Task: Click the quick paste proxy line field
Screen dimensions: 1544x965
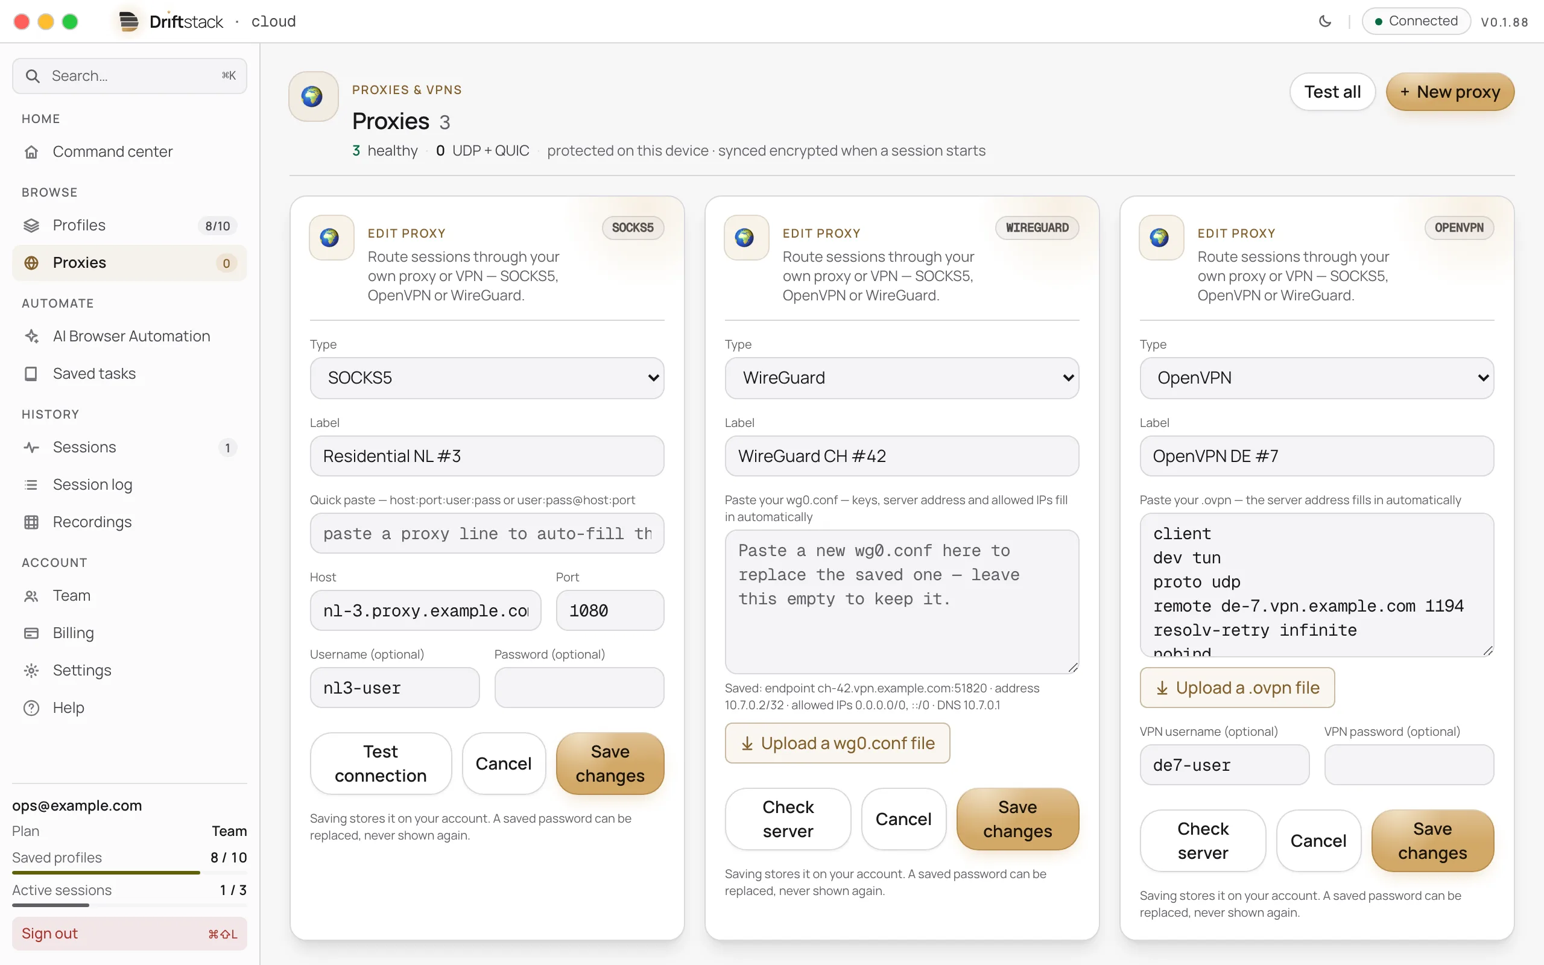Action: (487, 533)
